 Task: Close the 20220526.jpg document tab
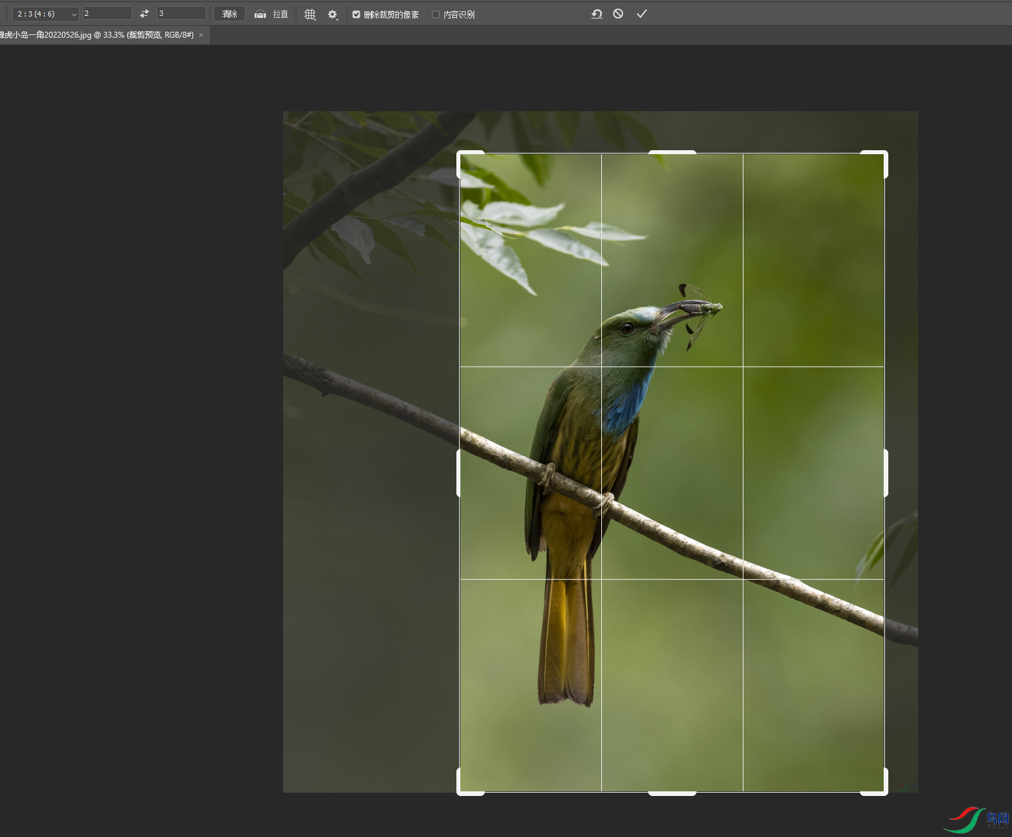pyautogui.click(x=201, y=35)
